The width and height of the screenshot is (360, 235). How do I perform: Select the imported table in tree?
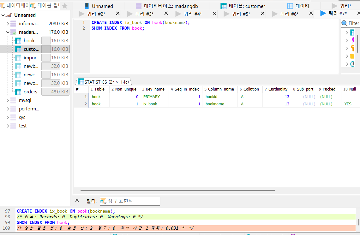[31, 57]
